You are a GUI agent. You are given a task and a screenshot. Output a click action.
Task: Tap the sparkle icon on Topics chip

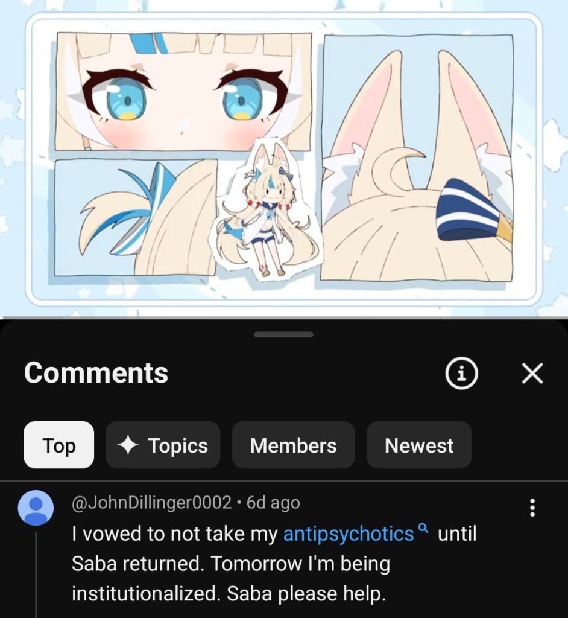128,445
